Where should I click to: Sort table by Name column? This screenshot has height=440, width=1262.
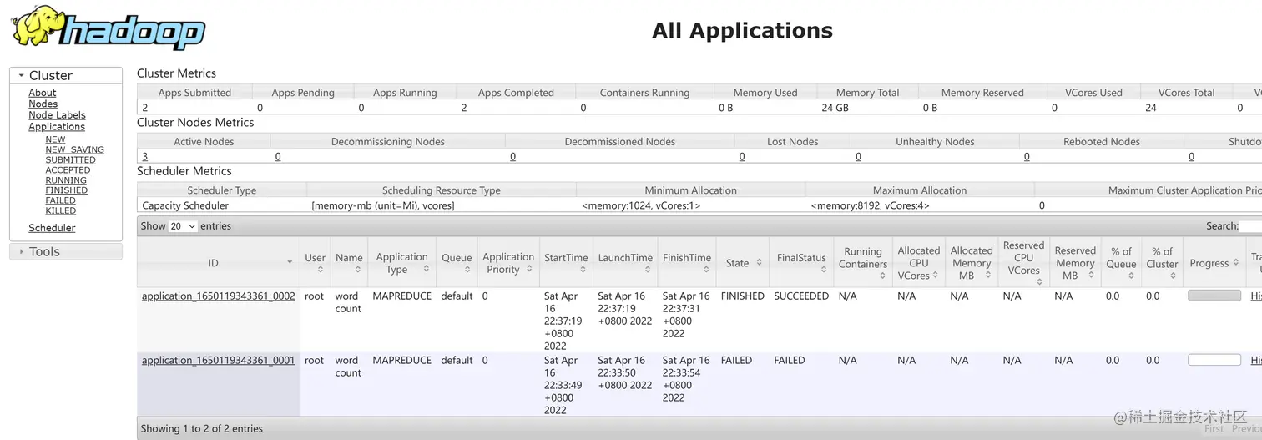349,263
